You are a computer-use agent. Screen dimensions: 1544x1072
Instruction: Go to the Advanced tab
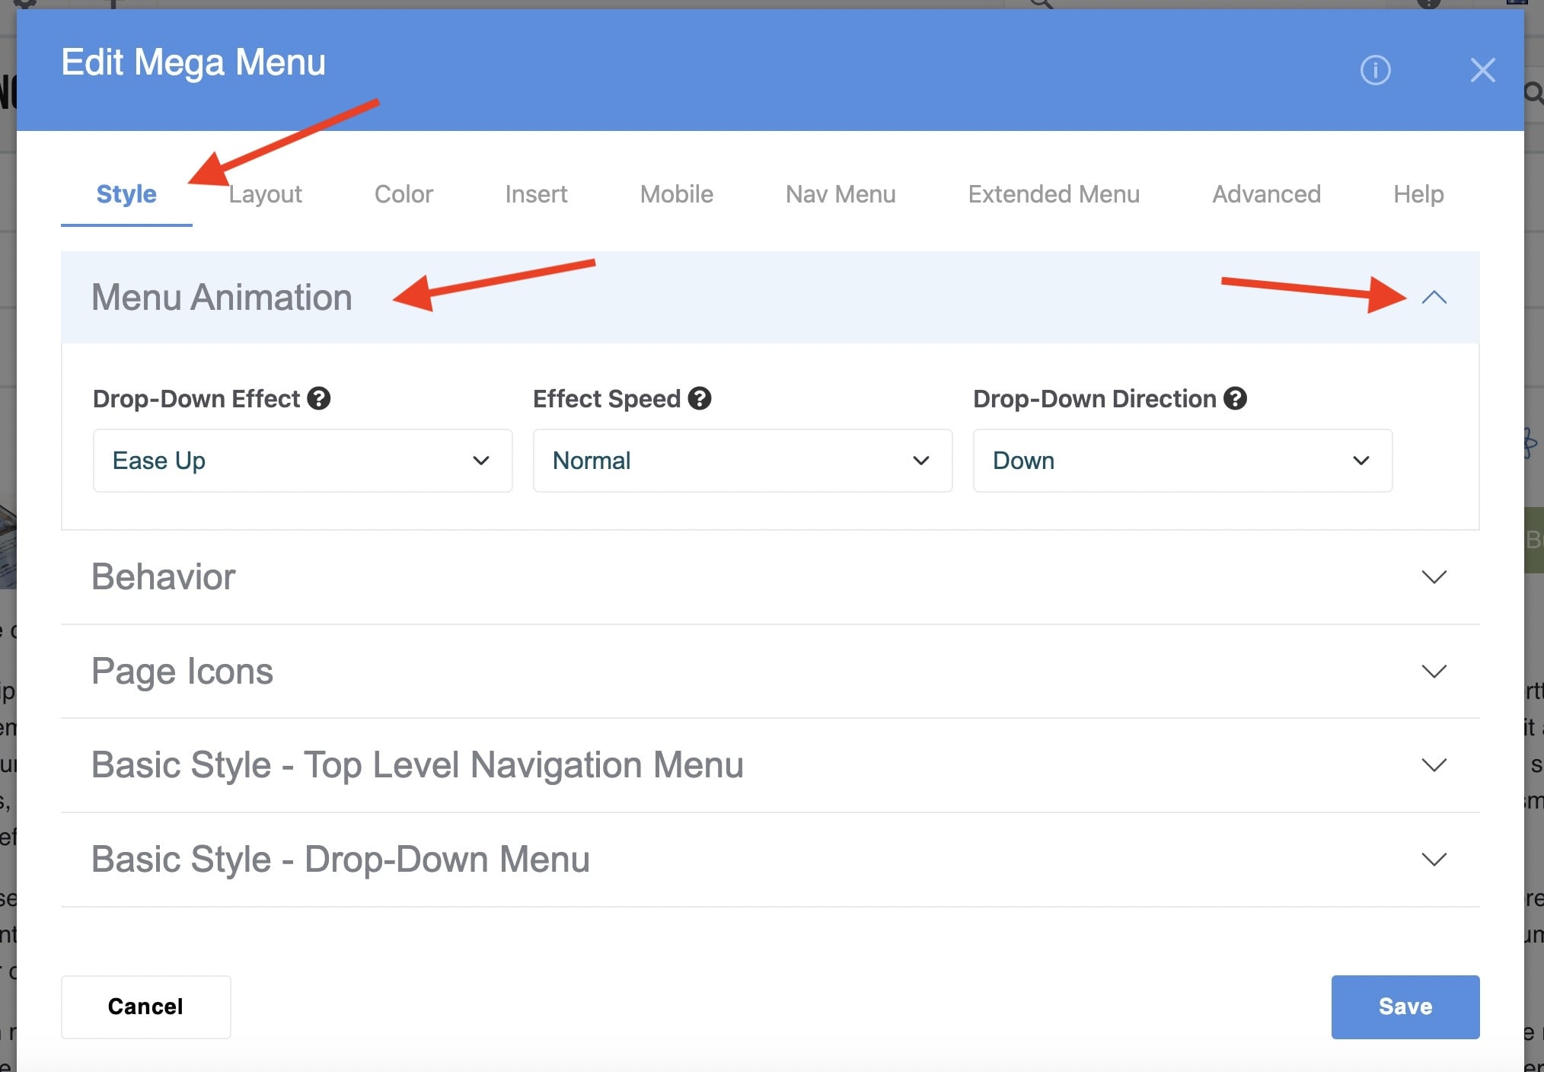pyautogui.click(x=1266, y=194)
